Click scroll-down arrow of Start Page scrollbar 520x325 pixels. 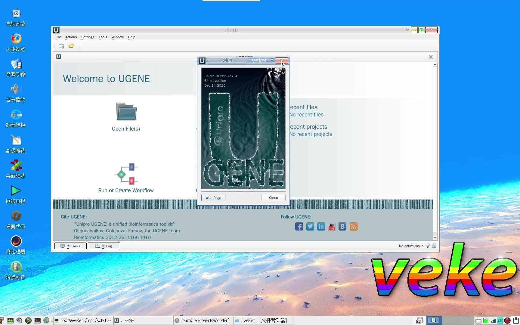[435, 238]
